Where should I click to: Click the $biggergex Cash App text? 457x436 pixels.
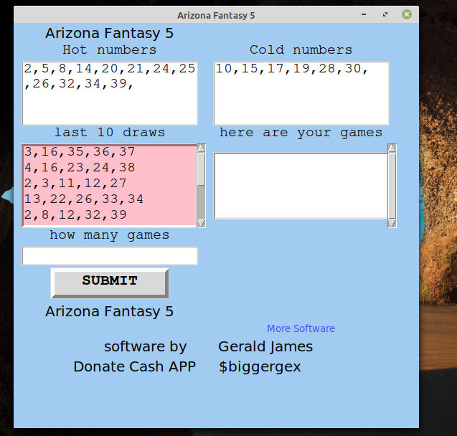pos(260,366)
